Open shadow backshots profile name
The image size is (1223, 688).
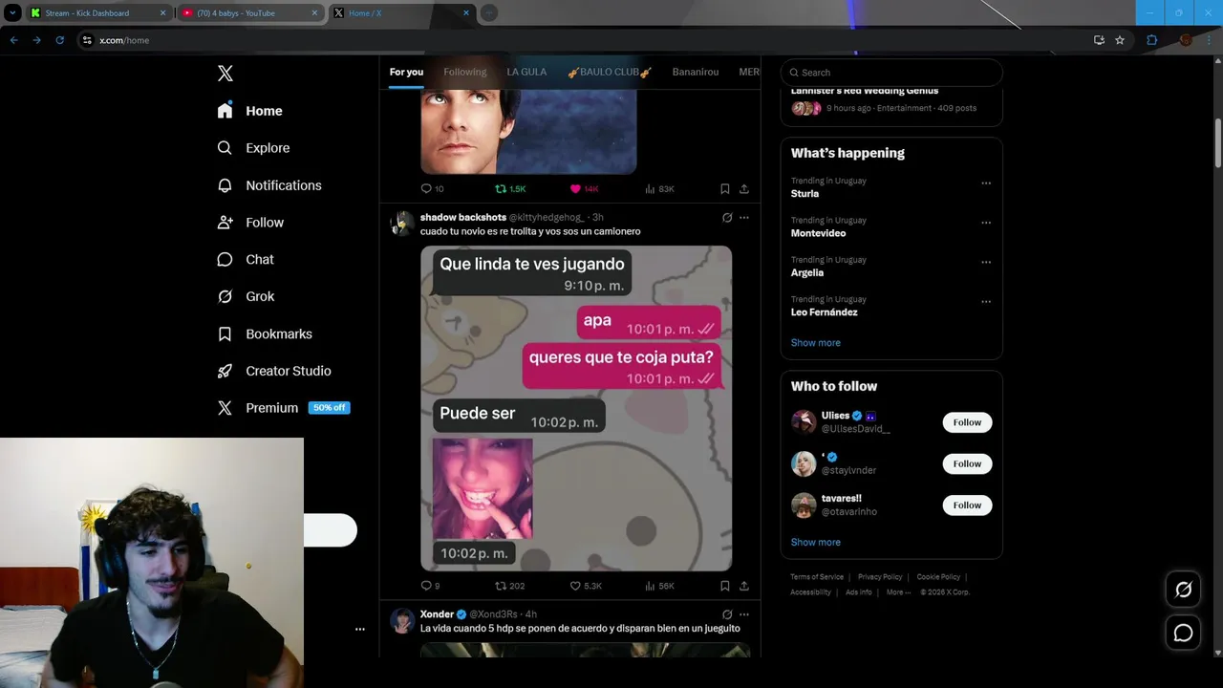click(463, 218)
